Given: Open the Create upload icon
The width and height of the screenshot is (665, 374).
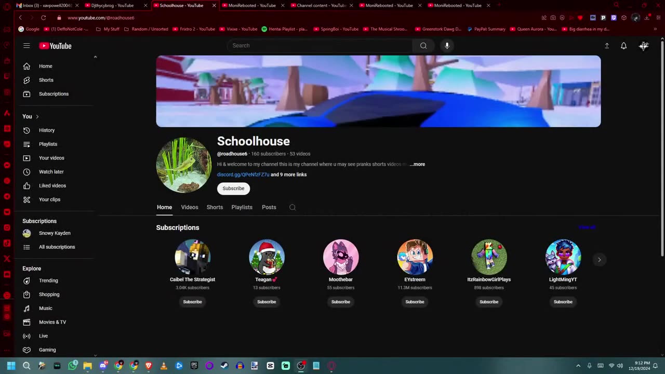Looking at the screenshot, I should [606, 46].
